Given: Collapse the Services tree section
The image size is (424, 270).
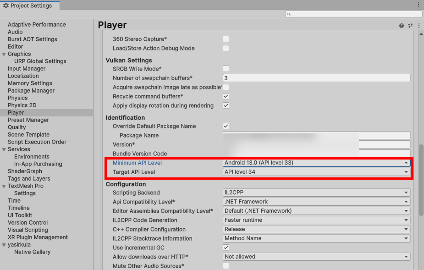Looking at the screenshot, I should tap(4, 149).
